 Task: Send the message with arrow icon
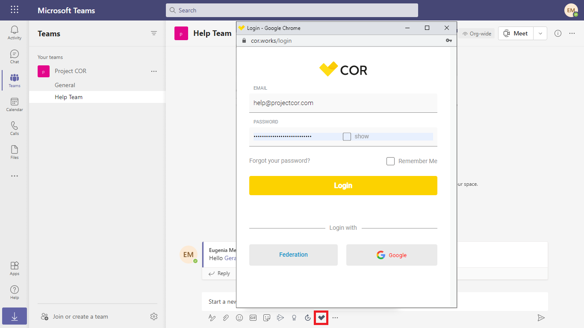[x=541, y=318]
